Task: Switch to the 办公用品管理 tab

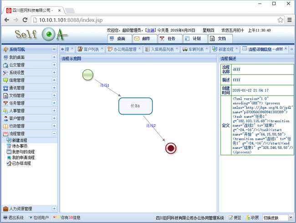Action: [x=124, y=49]
